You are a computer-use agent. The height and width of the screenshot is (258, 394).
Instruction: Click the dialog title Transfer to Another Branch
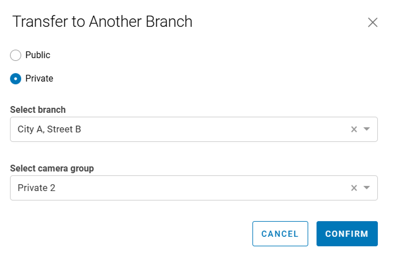[102, 22]
